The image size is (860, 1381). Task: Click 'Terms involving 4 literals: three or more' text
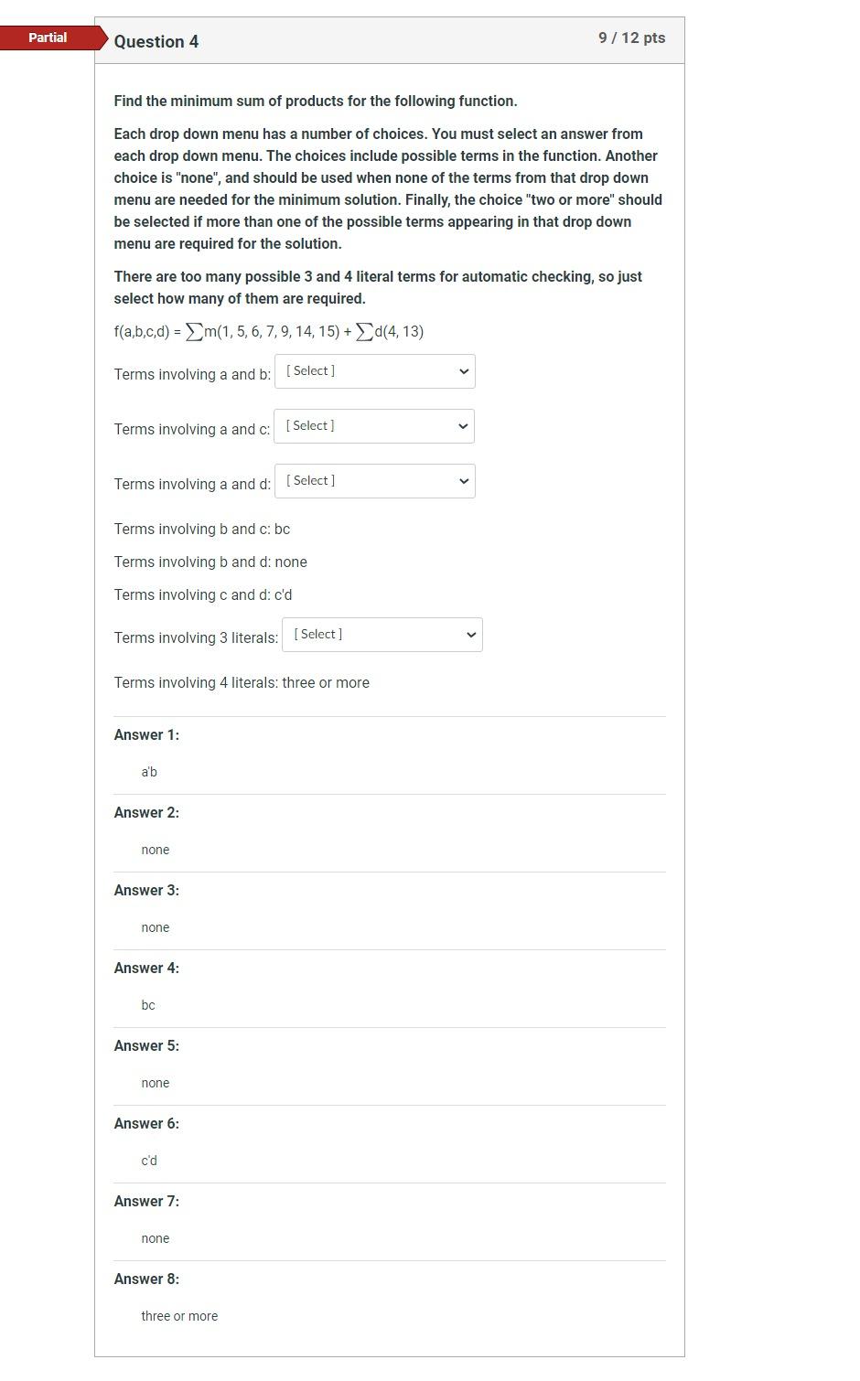[241, 682]
